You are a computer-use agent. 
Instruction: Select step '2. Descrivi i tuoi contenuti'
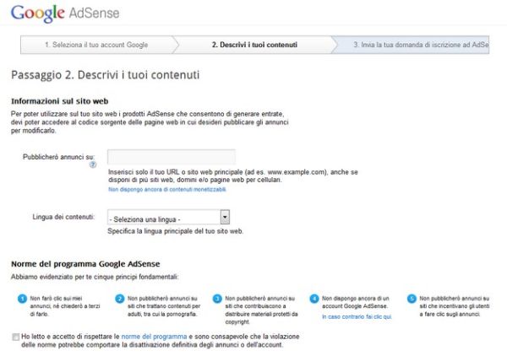click(254, 45)
